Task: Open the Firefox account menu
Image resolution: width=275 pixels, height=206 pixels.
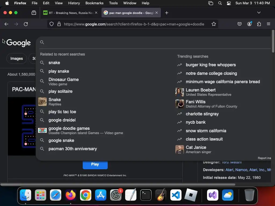Action: (x=249, y=24)
